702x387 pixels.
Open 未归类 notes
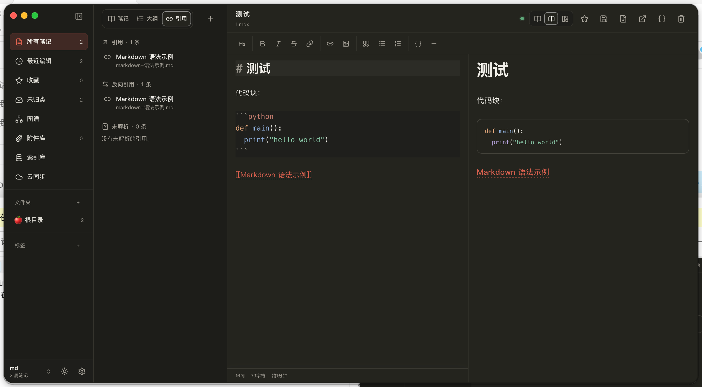click(x=49, y=100)
